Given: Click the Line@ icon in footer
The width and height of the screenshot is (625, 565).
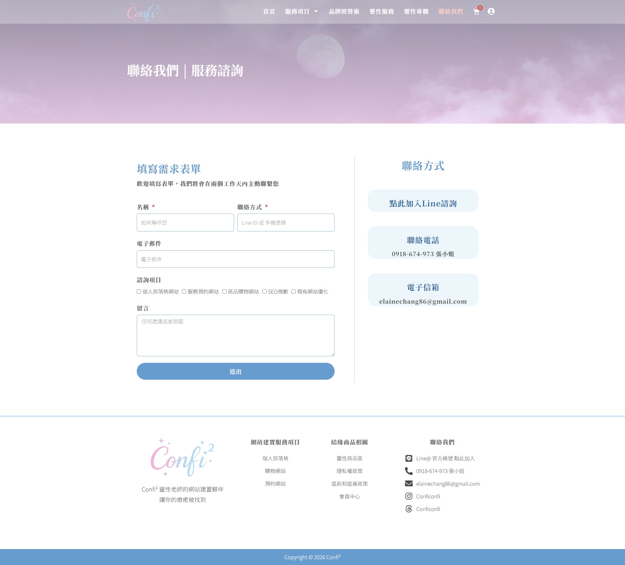Looking at the screenshot, I should tap(409, 458).
